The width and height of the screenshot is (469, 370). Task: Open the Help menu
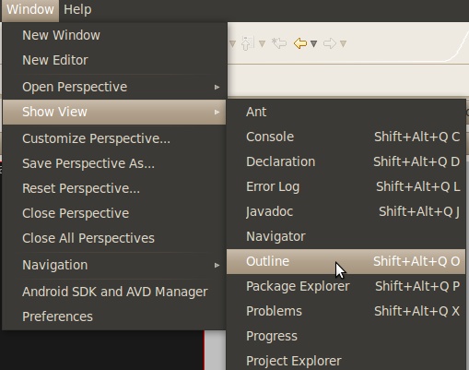point(77,9)
